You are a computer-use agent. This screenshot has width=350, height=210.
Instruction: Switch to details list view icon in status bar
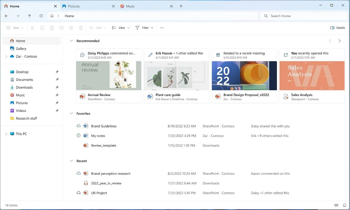336,205
